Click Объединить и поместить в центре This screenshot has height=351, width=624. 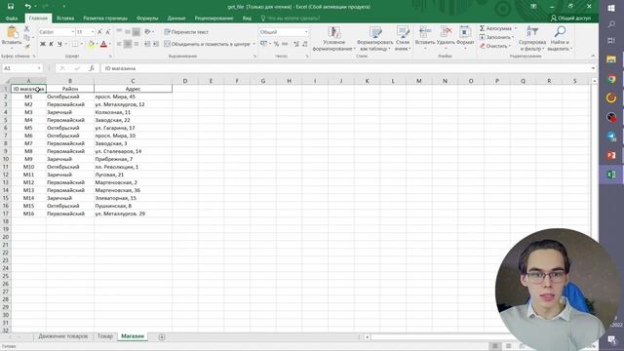pos(207,44)
